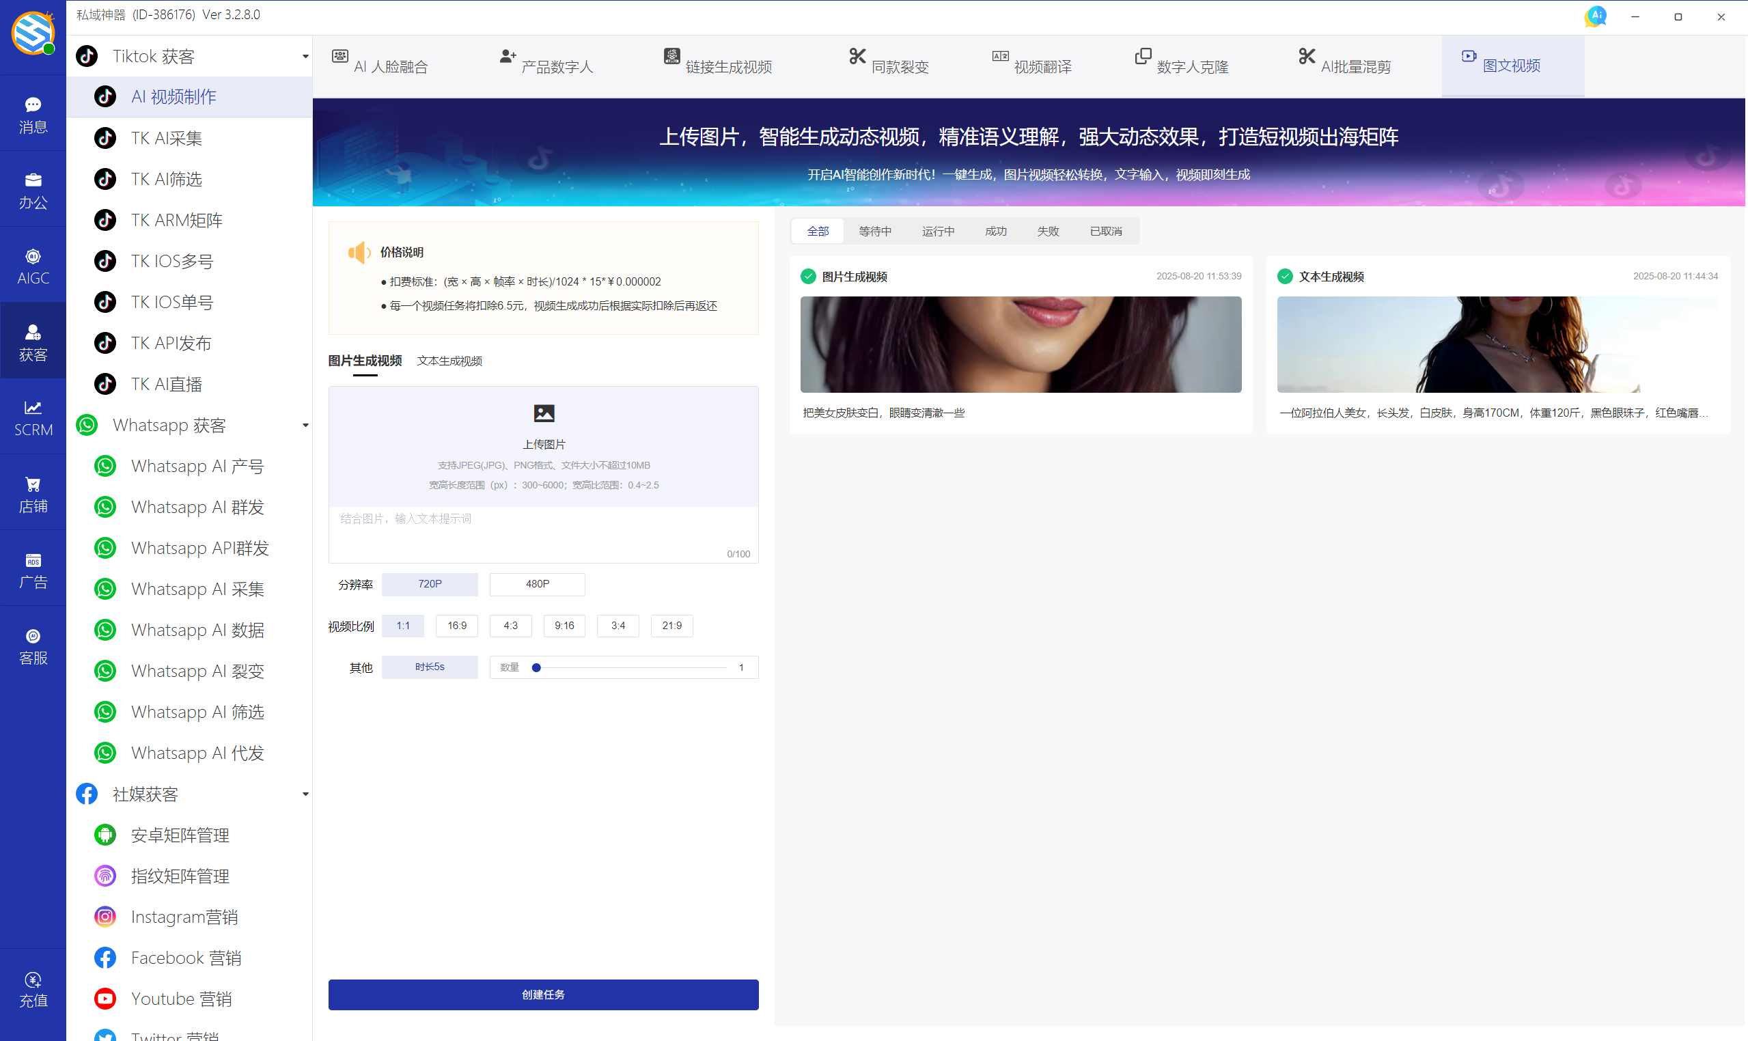
Task: Click the upload image icon
Action: tap(544, 414)
